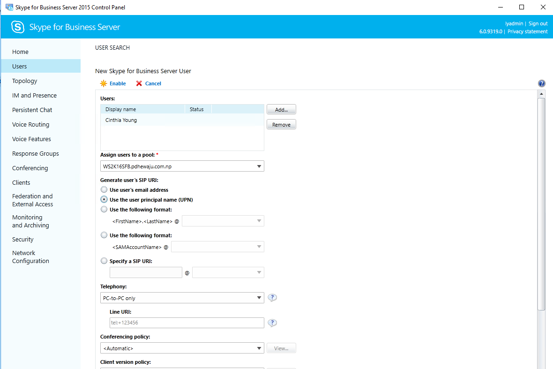Select the SAMAccountName format radio button
553x369 pixels.
104,235
